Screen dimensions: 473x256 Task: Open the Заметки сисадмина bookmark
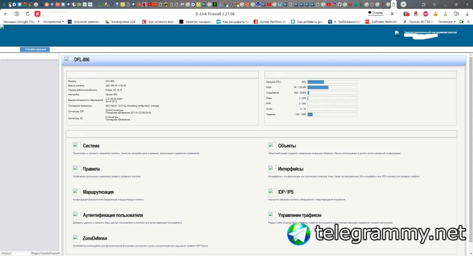tap(196, 22)
